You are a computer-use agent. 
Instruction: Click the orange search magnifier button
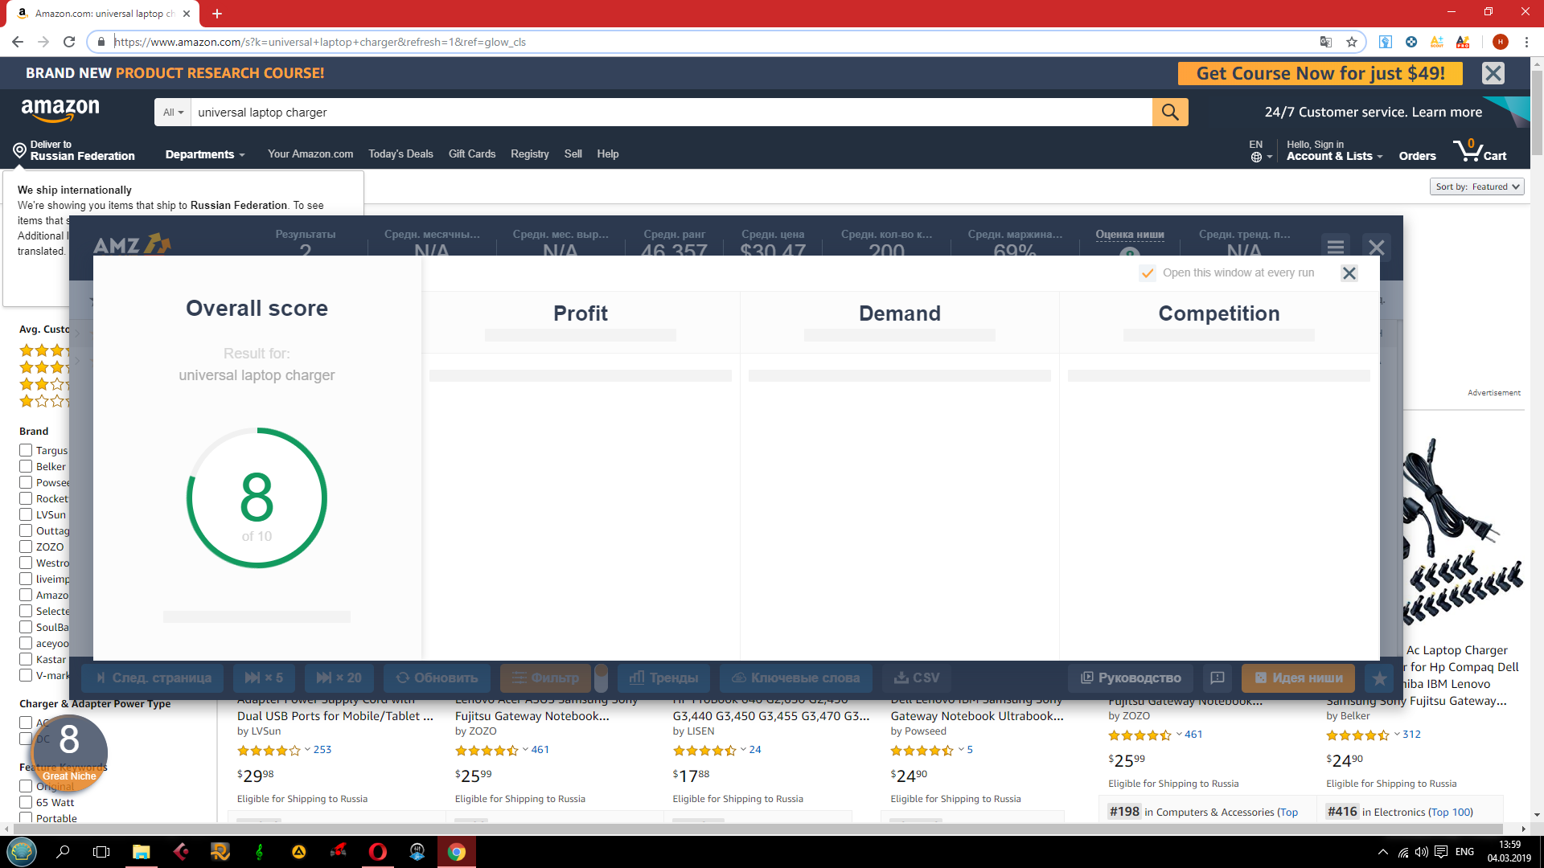point(1169,113)
